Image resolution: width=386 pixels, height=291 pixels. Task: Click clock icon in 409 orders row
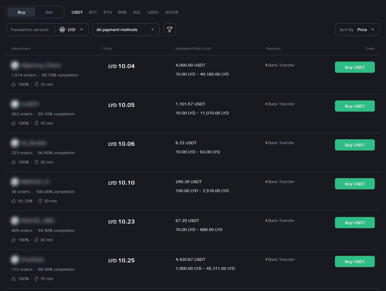(x=36, y=240)
